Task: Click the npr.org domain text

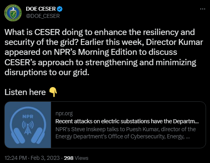Action: 64,114
